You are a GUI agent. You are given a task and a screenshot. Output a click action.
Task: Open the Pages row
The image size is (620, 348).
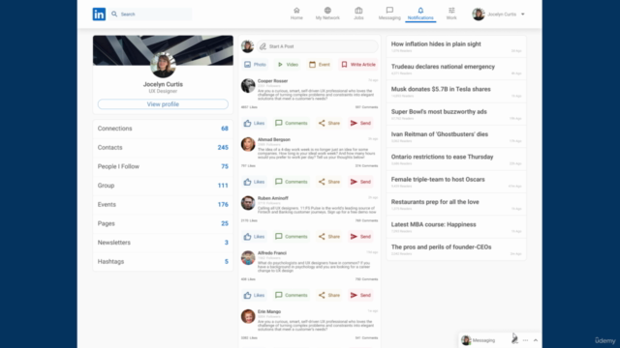coord(163,223)
